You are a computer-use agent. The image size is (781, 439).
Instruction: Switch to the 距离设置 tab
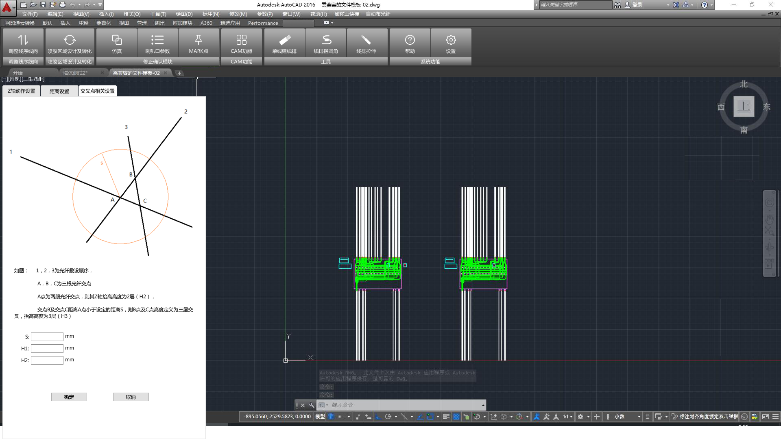pos(59,91)
